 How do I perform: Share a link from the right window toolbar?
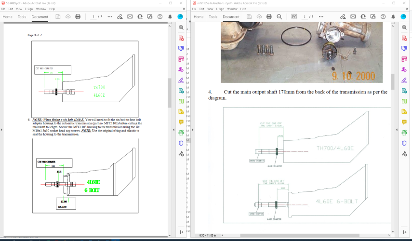[x=343, y=16]
